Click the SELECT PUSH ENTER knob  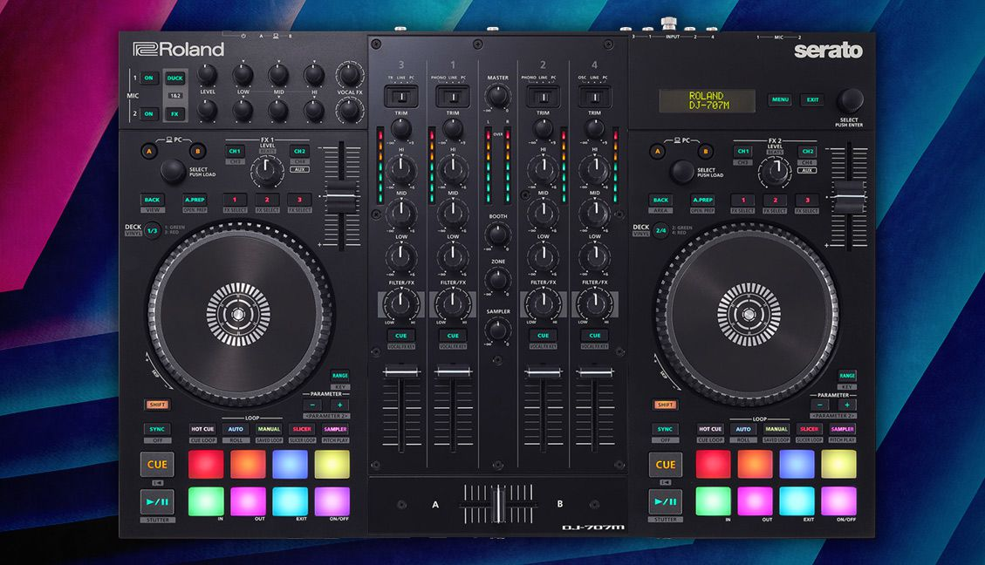(x=849, y=100)
